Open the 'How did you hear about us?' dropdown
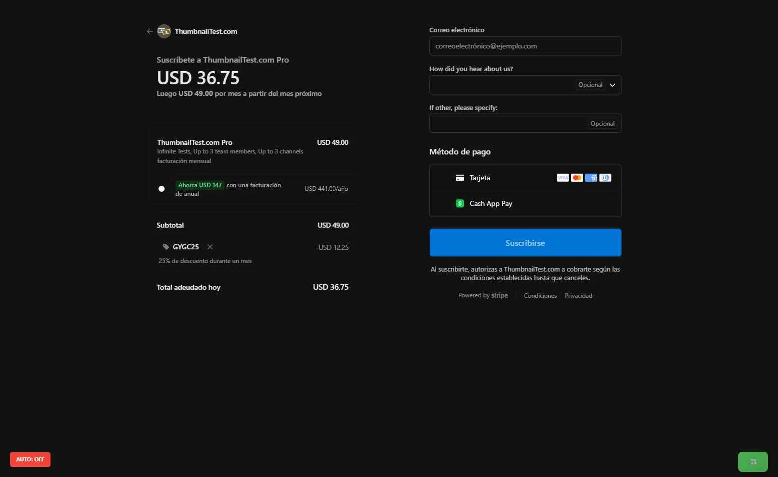The image size is (778, 477). tap(525, 85)
